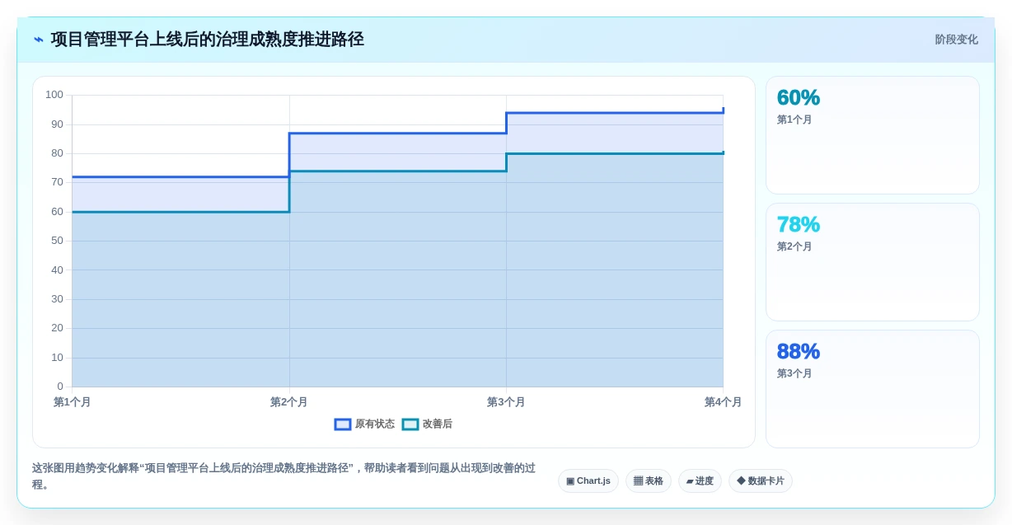Select the 进度 tag chip
1012x525 pixels.
click(700, 481)
